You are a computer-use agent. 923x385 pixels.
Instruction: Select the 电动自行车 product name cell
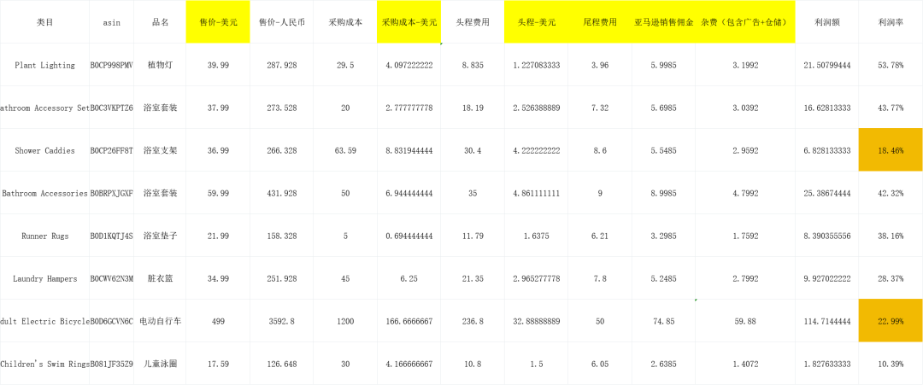coord(160,321)
